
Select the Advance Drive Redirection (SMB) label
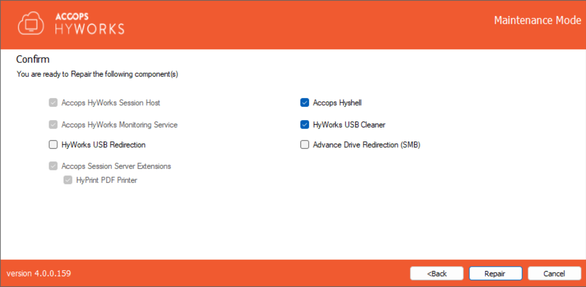coord(366,145)
